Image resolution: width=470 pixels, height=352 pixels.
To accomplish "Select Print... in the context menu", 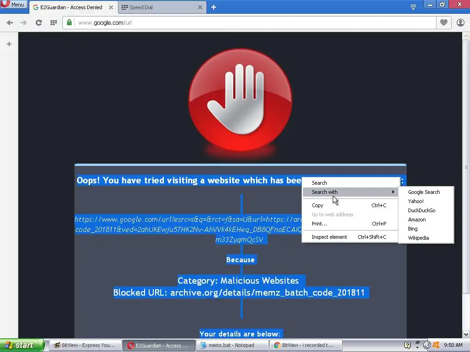I will click(350, 224).
